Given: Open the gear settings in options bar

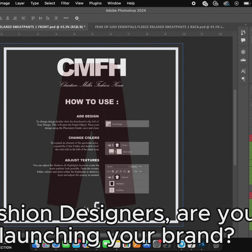Looking at the screenshot, I should (x=77, y=18).
